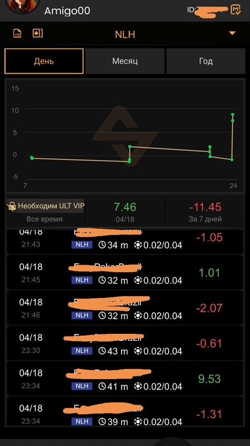
Task: Select the -11.45 seven-day result
Action: pyautogui.click(x=205, y=212)
